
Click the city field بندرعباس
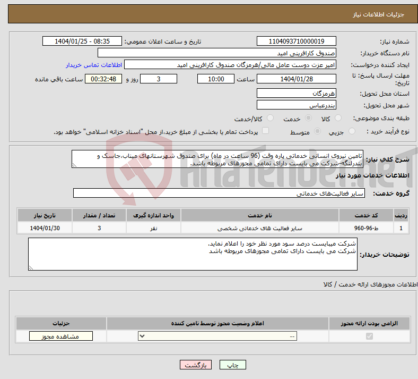pyautogui.click(x=296, y=105)
